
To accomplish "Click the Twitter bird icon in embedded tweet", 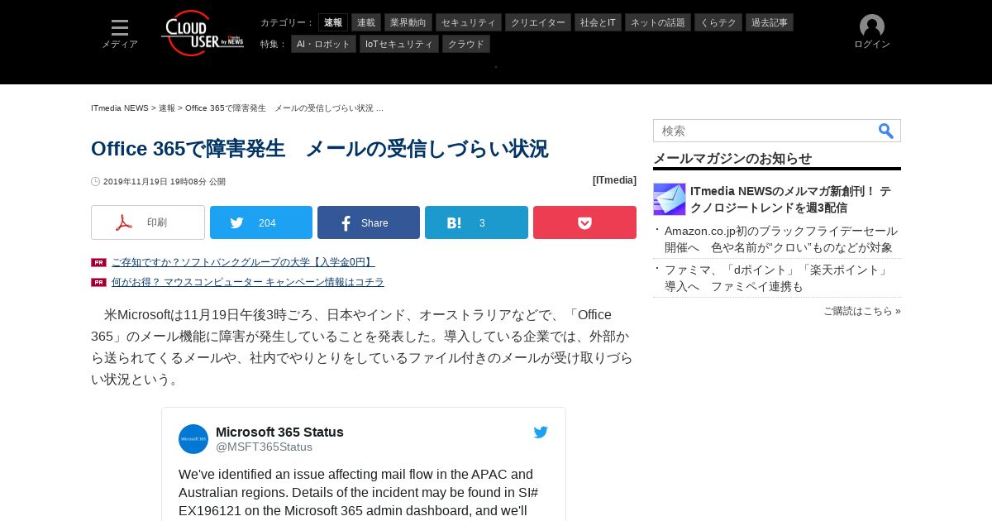I will coord(541,433).
